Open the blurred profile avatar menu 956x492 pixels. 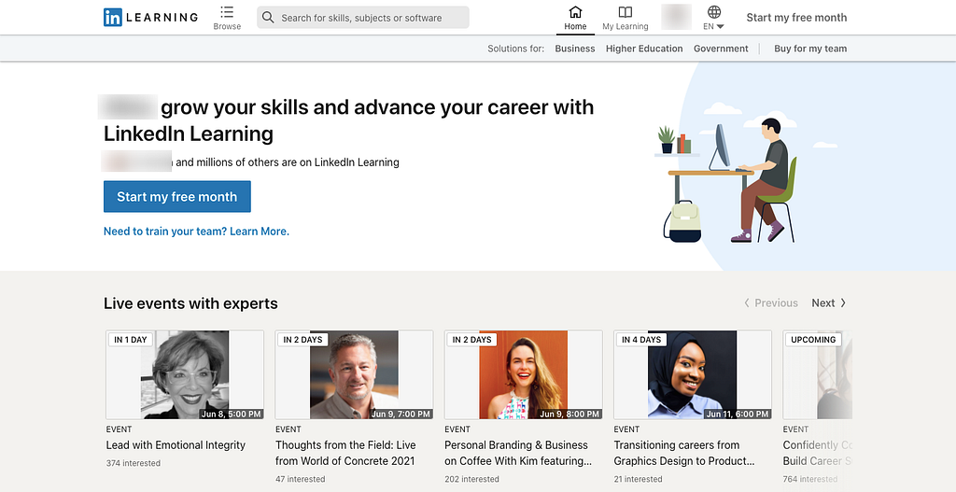click(x=676, y=17)
